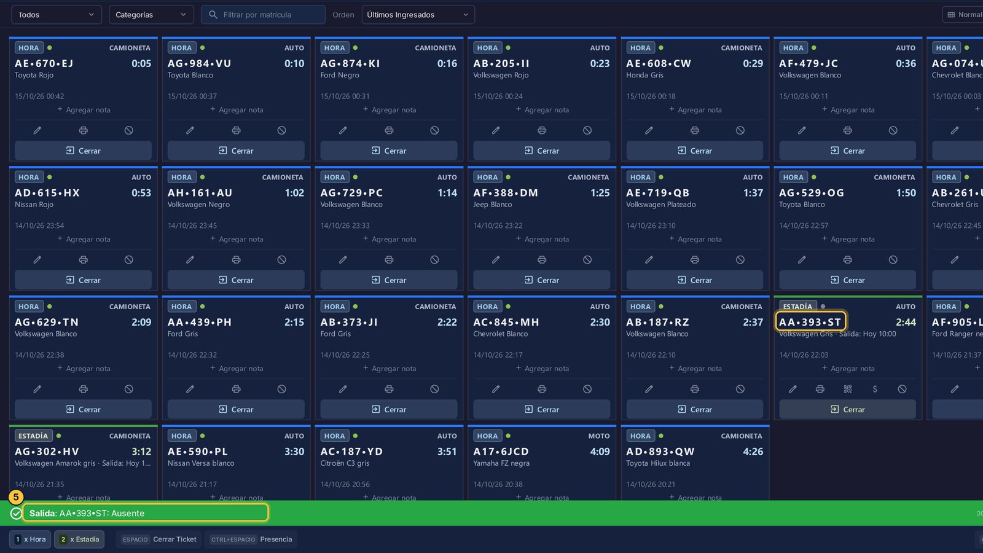
Task: Focus the Filtrar por matrícula search field
Action: tap(263, 15)
